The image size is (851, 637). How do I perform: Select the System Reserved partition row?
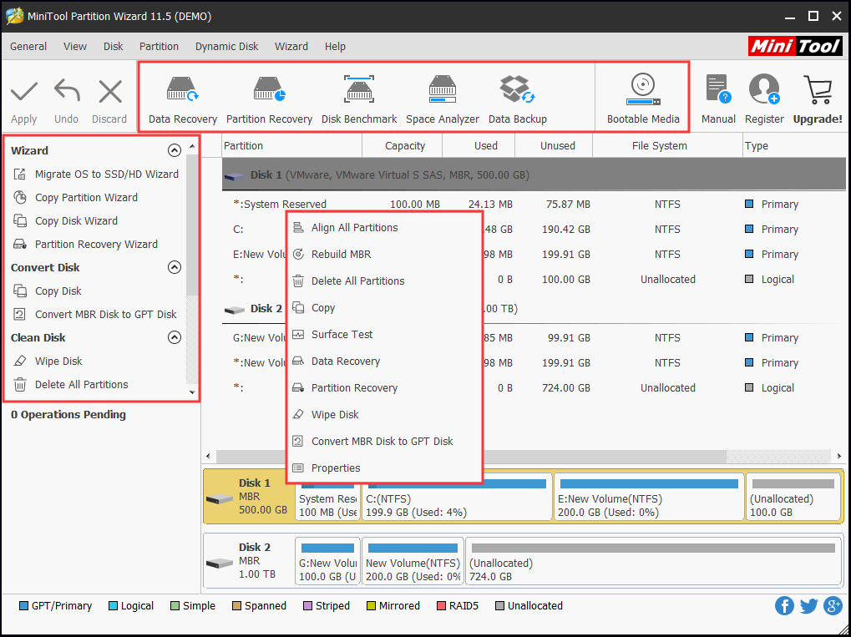[534, 204]
